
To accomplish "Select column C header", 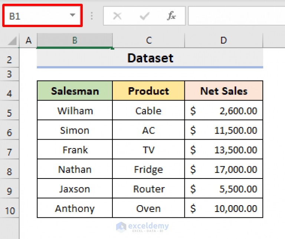I will click(x=149, y=40).
